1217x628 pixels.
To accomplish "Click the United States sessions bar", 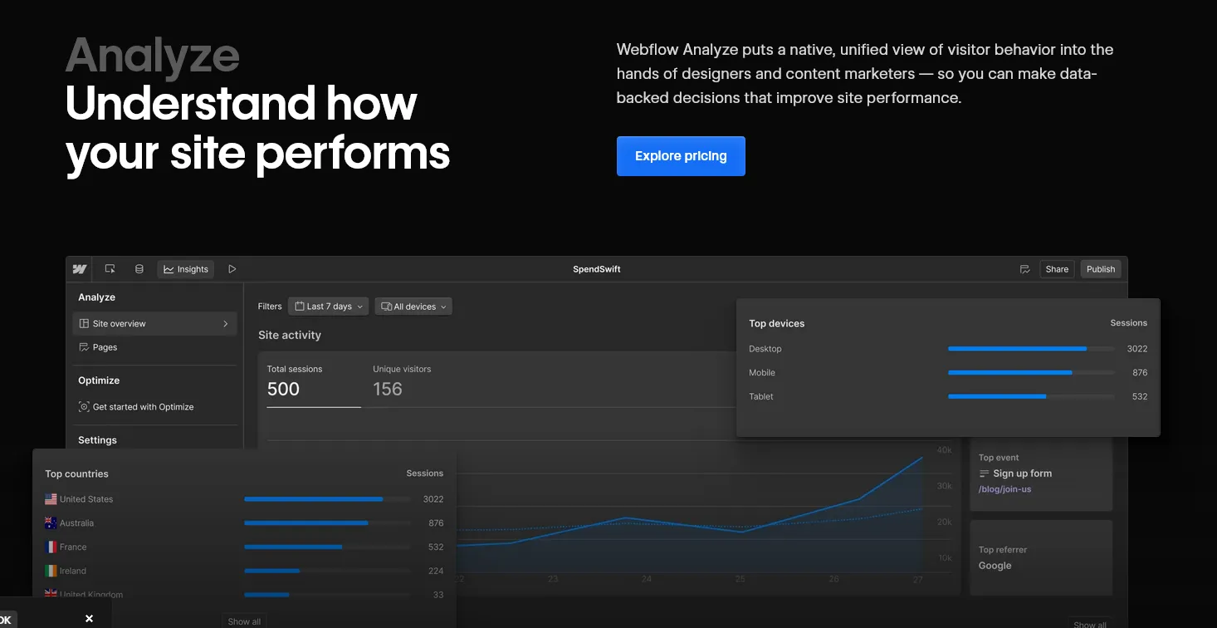I will pos(327,499).
